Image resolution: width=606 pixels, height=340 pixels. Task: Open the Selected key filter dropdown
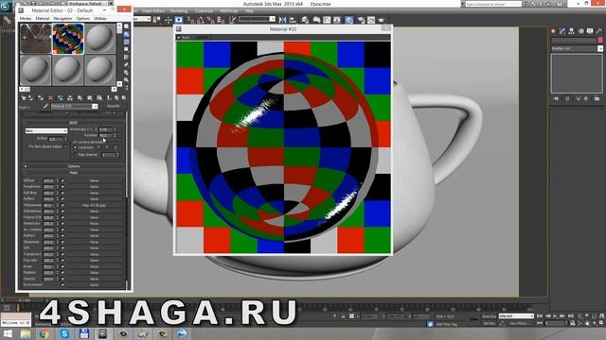516,316
